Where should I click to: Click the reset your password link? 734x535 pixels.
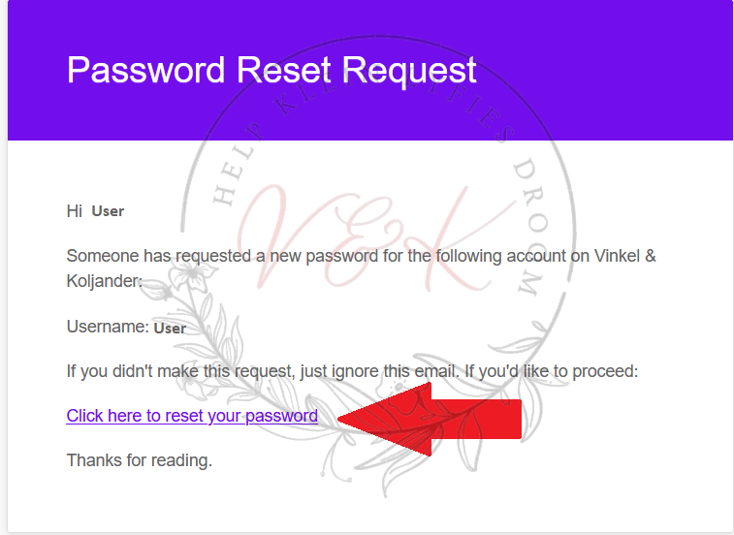tap(192, 416)
